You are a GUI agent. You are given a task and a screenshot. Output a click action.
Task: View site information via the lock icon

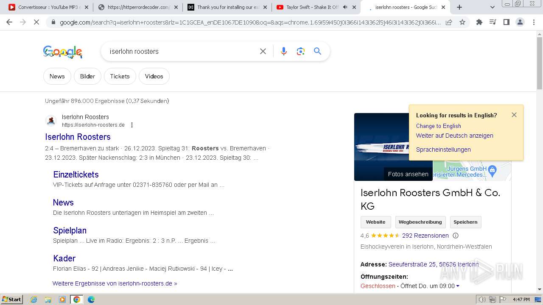[53, 22]
